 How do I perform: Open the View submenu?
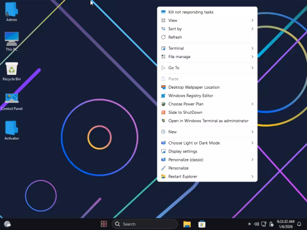point(207,20)
